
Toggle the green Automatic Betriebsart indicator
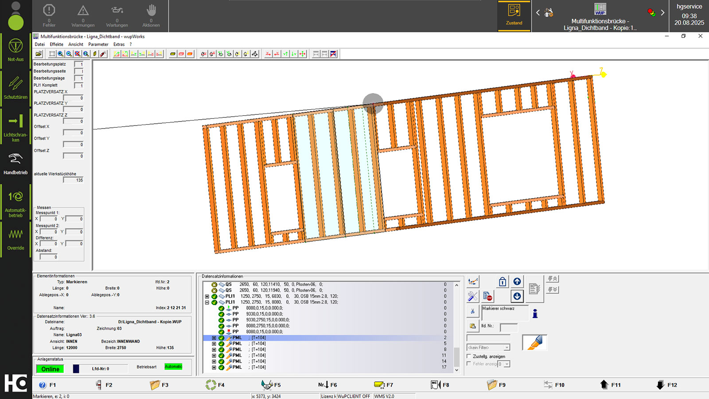(173, 367)
